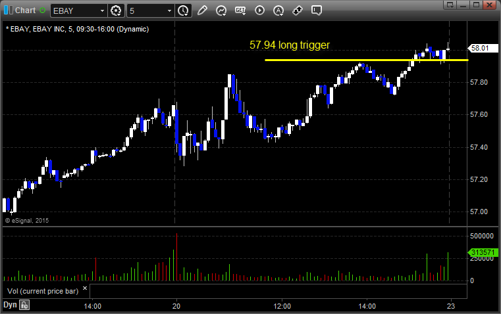Click the play replay button
This screenshot has height=314, width=501.
pos(259,11)
